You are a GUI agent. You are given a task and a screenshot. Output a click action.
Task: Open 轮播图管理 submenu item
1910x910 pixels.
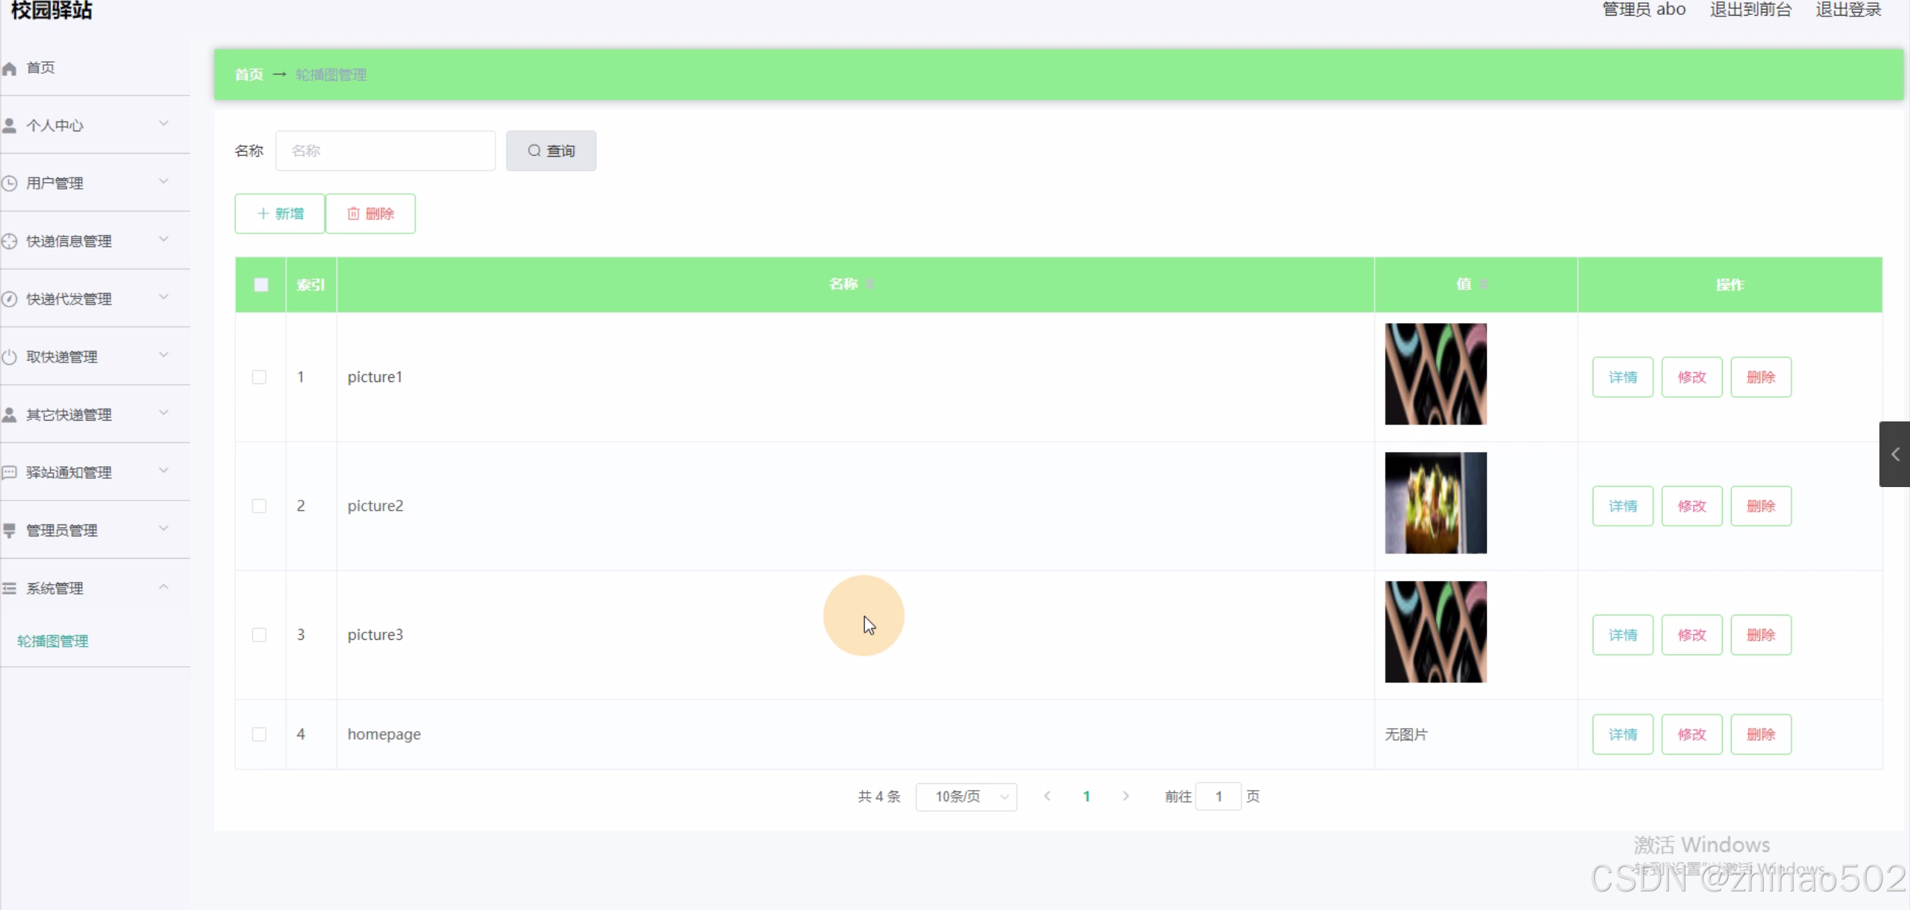coord(53,641)
